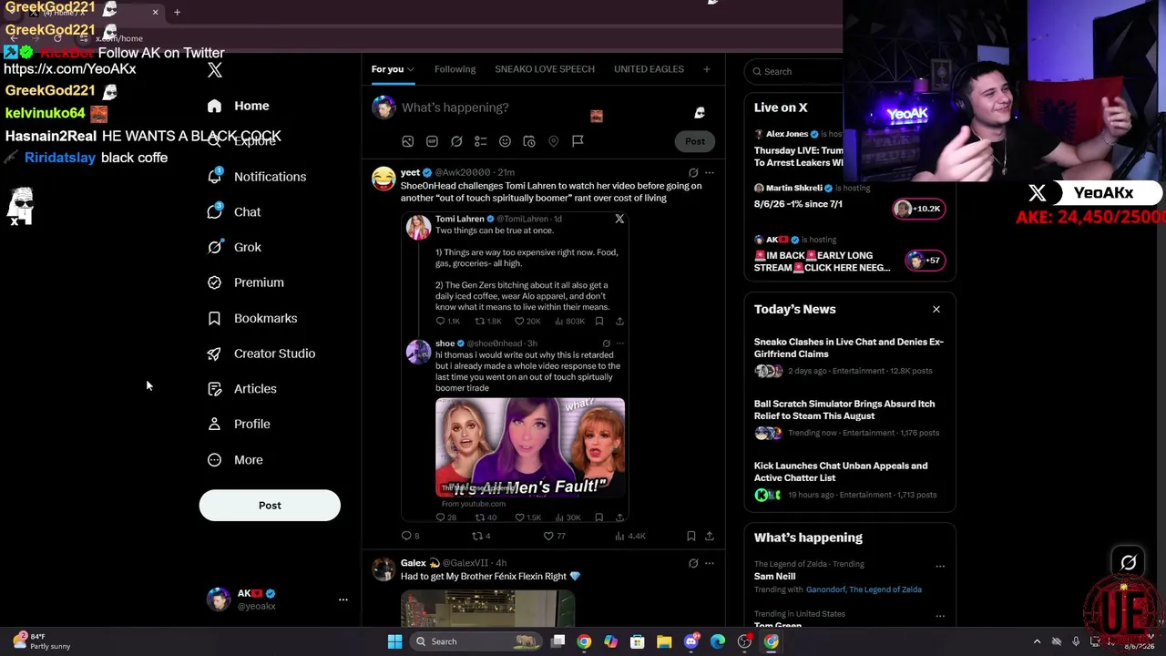Click the X logo above the Home link
Image resolution: width=1166 pixels, height=656 pixels.
[x=215, y=70]
